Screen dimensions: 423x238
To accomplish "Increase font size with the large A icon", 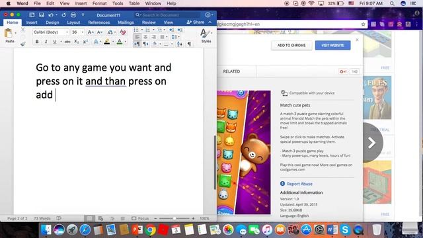I will coord(91,32).
